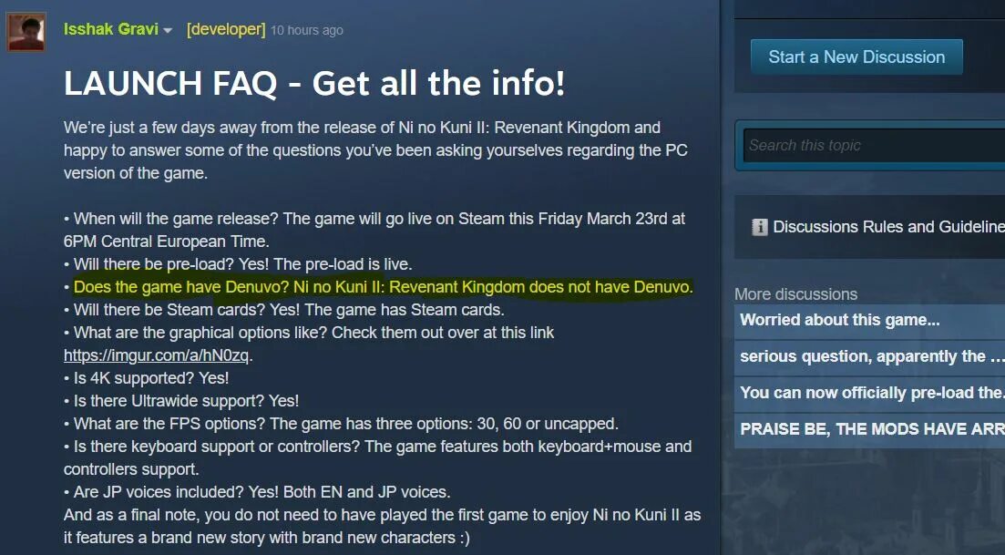The width and height of the screenshot is (1005, 555).
Task: Click the More discussions heading
Action: pyautogui.click(x=796, y=294)
